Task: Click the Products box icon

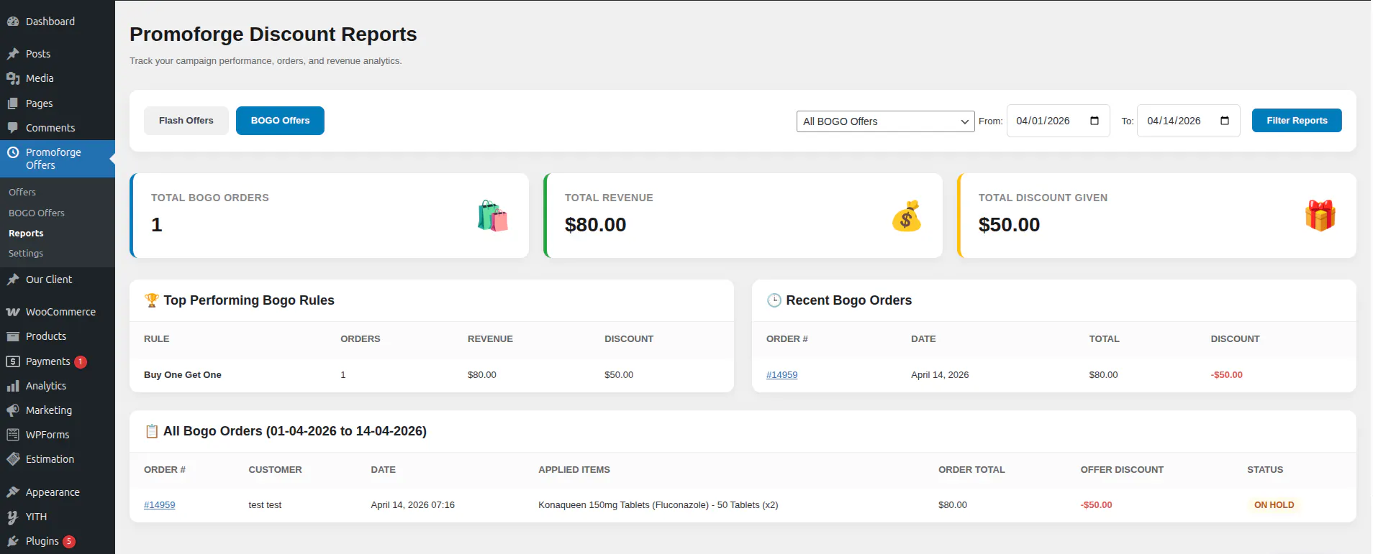Action: 13,336
